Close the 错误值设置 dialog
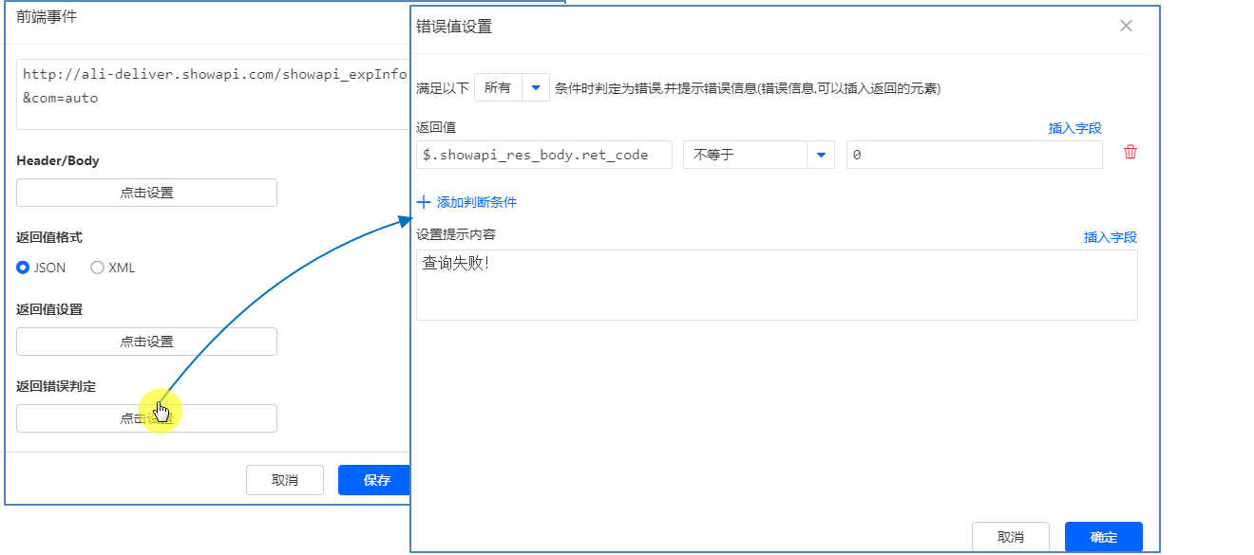This screenshot has height=555, width=1254. [1126, 27]
